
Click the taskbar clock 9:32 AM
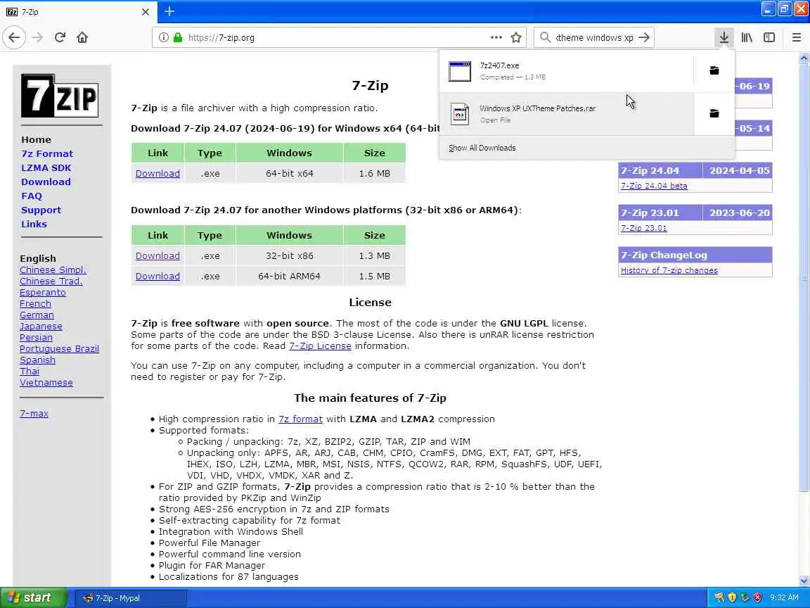click(784, 597)
